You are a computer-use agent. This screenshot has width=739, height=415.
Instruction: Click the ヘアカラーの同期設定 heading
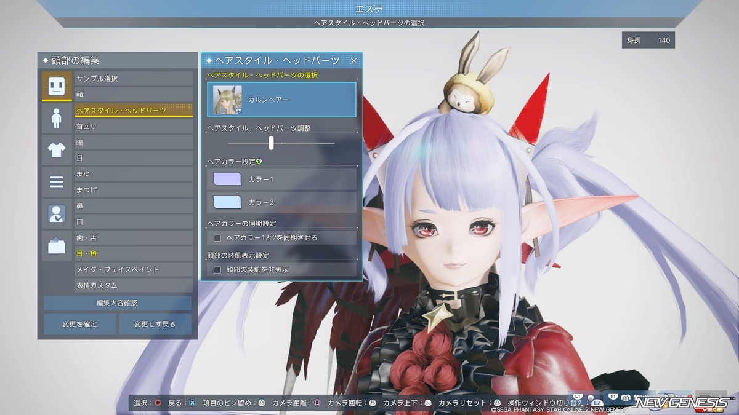point(242,223)
